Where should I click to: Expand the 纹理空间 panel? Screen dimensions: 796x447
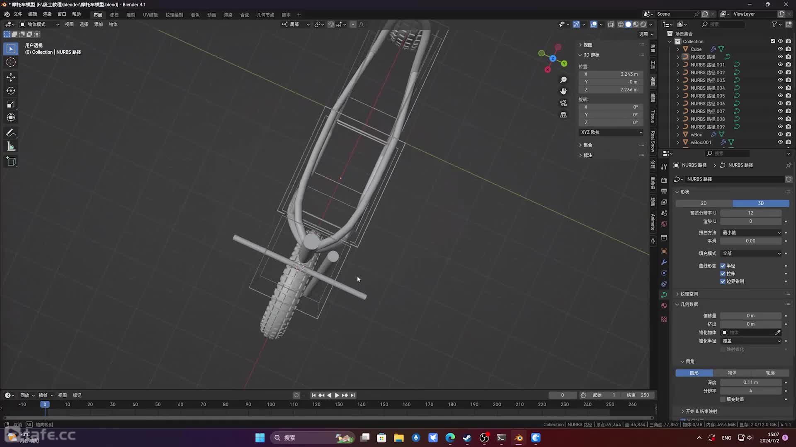coord(689,294)
